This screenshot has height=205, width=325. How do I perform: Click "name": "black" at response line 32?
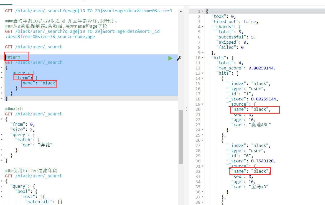coord(251,171)
